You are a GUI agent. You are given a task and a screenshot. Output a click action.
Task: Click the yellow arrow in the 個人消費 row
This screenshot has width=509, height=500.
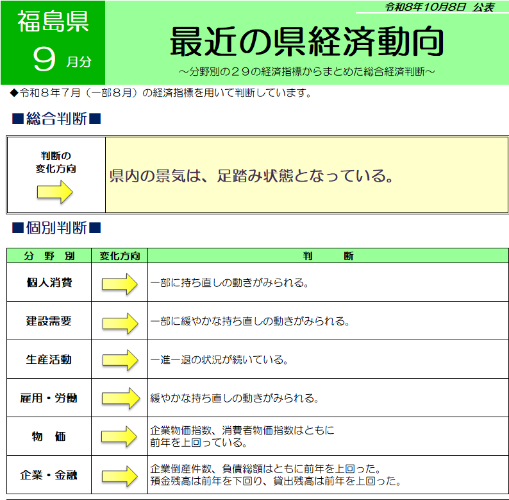120,284
